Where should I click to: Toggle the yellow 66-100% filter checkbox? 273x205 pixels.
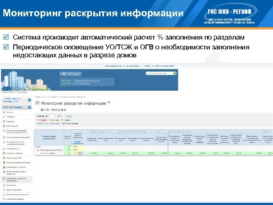[x=50, y=120]
